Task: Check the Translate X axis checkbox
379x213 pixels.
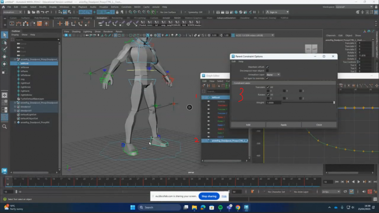Action: (x=268, y=91)
